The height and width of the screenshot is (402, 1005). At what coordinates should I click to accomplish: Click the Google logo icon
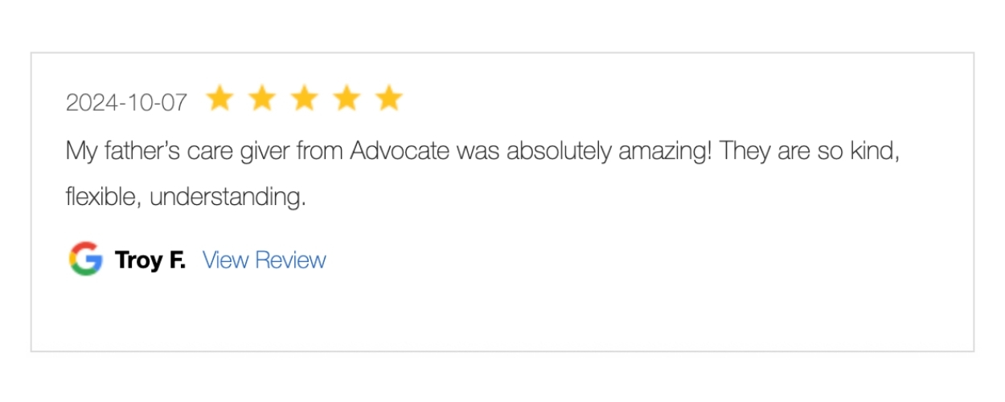tap(86, 259)
